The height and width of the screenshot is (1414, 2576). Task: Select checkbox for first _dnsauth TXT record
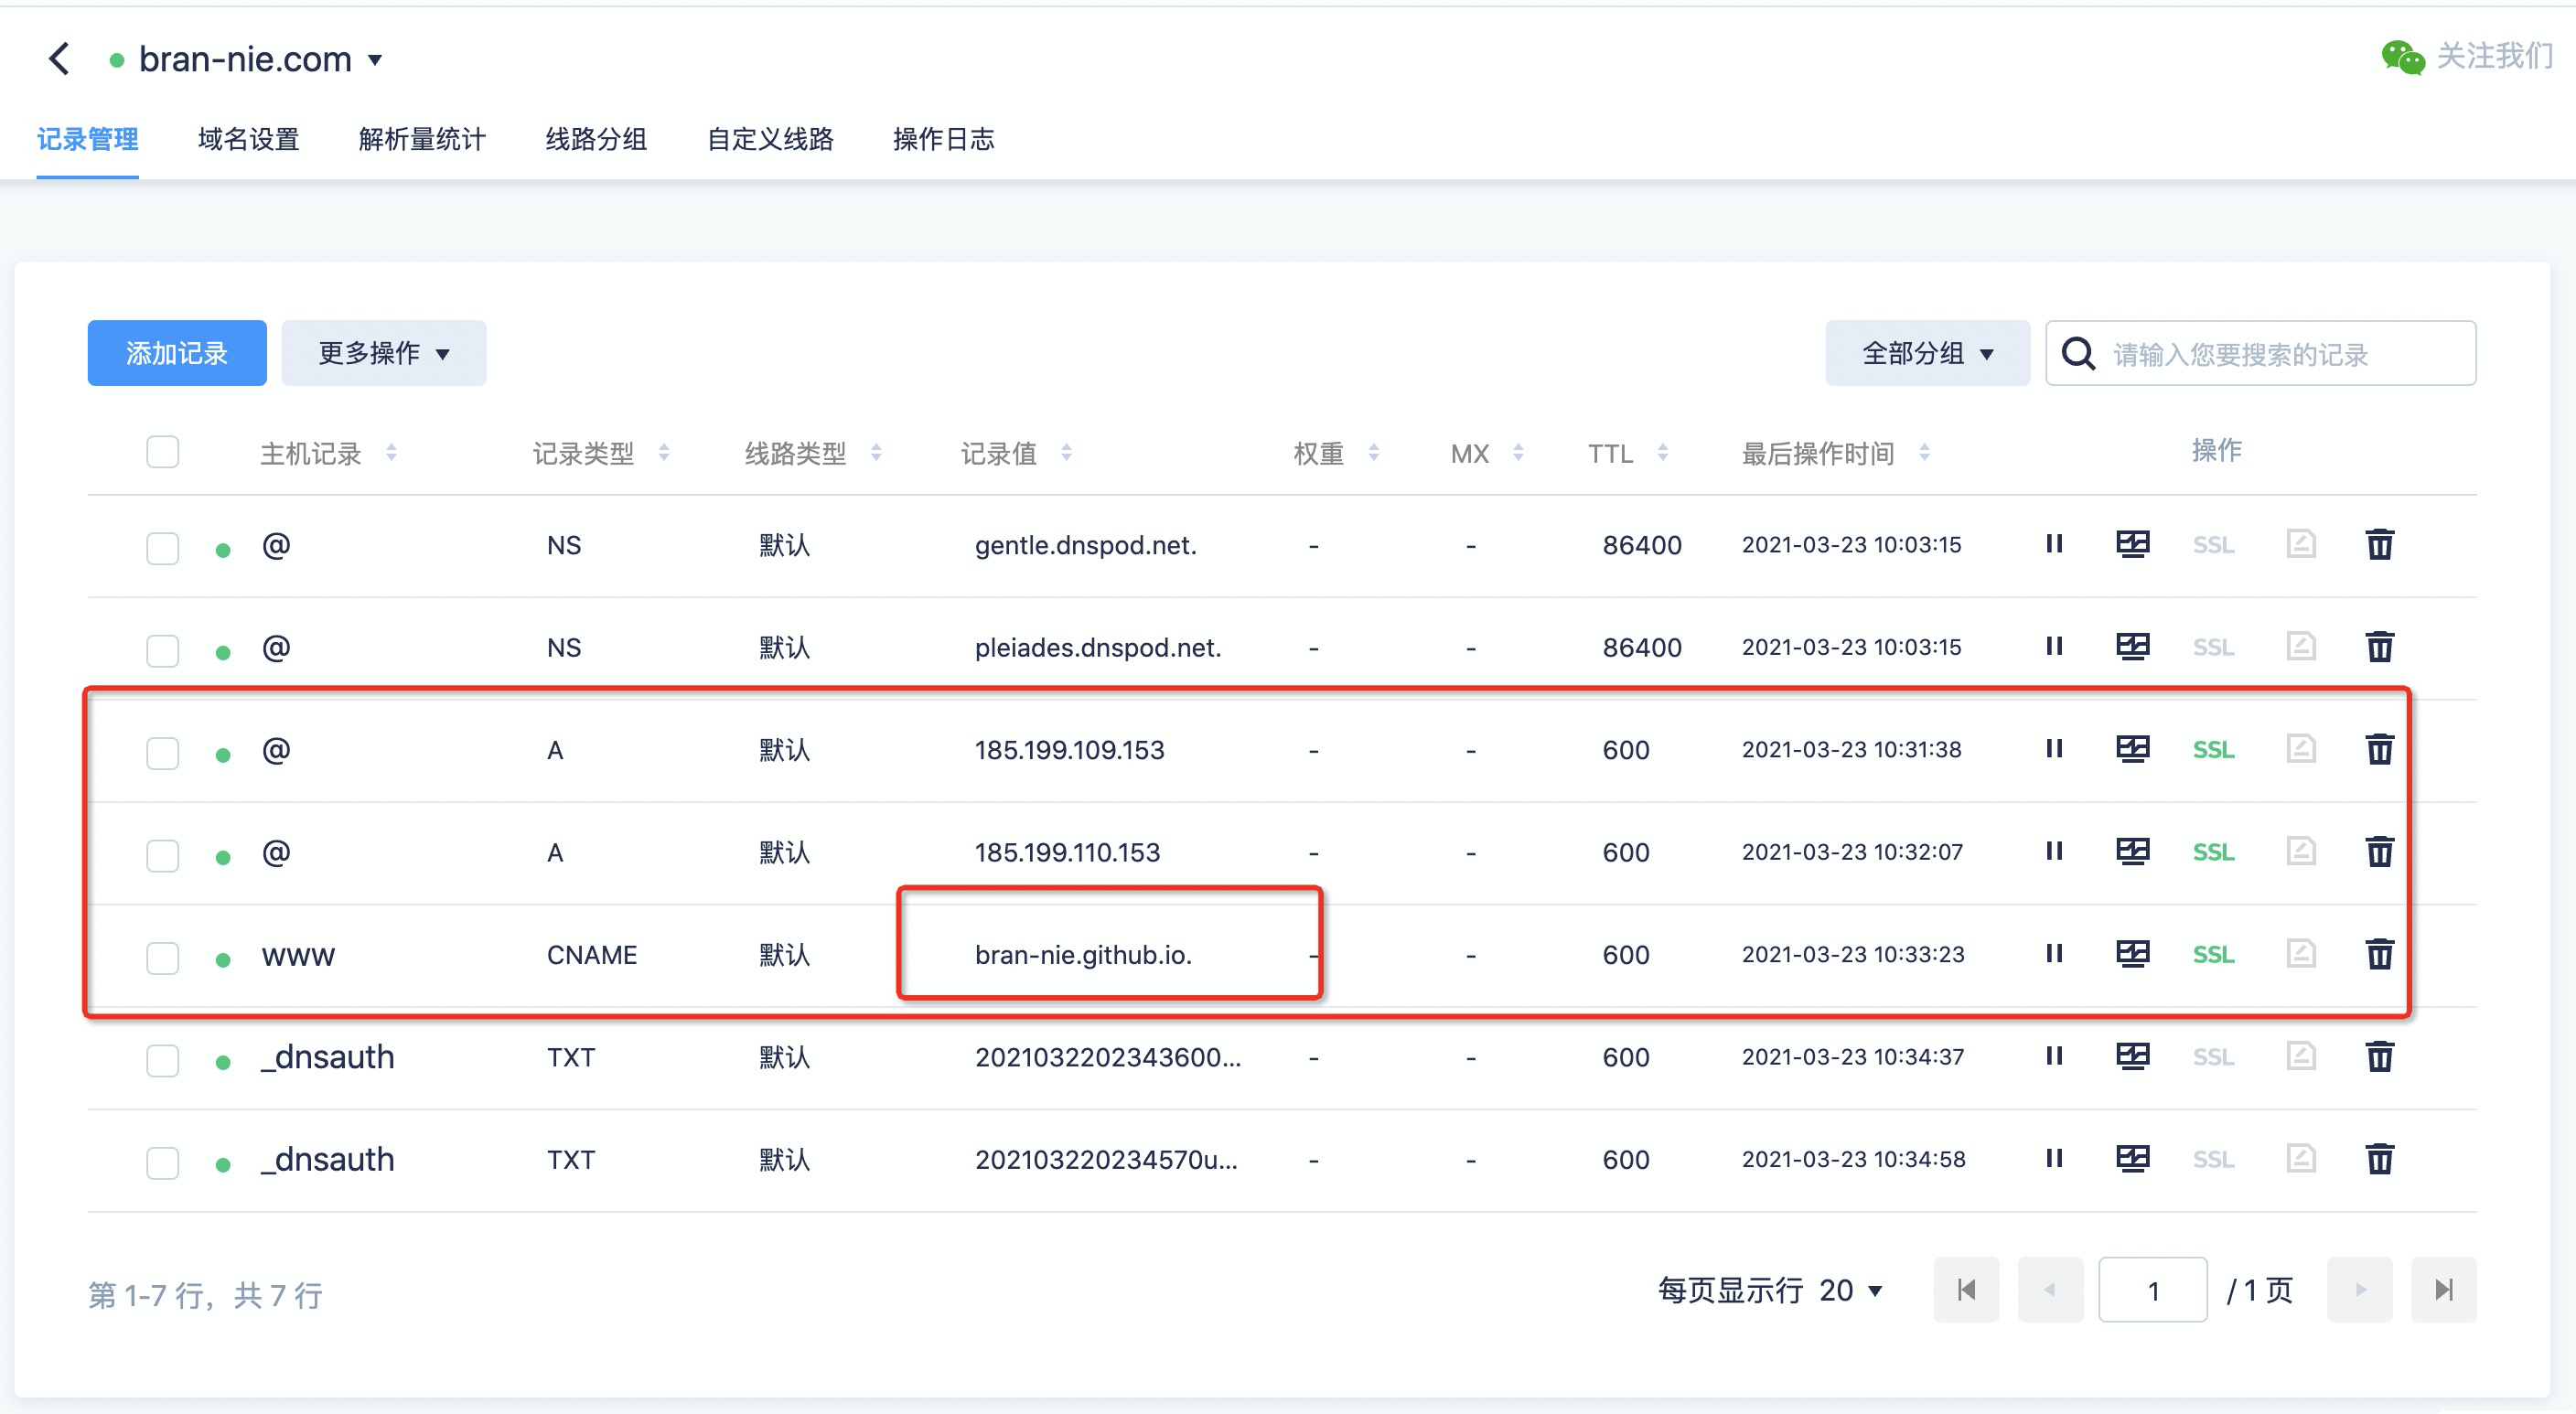(162, 1059)
